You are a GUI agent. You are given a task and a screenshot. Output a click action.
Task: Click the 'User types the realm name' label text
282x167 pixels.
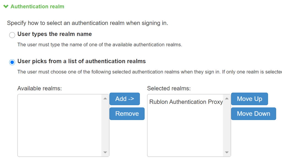click(55, 34)
